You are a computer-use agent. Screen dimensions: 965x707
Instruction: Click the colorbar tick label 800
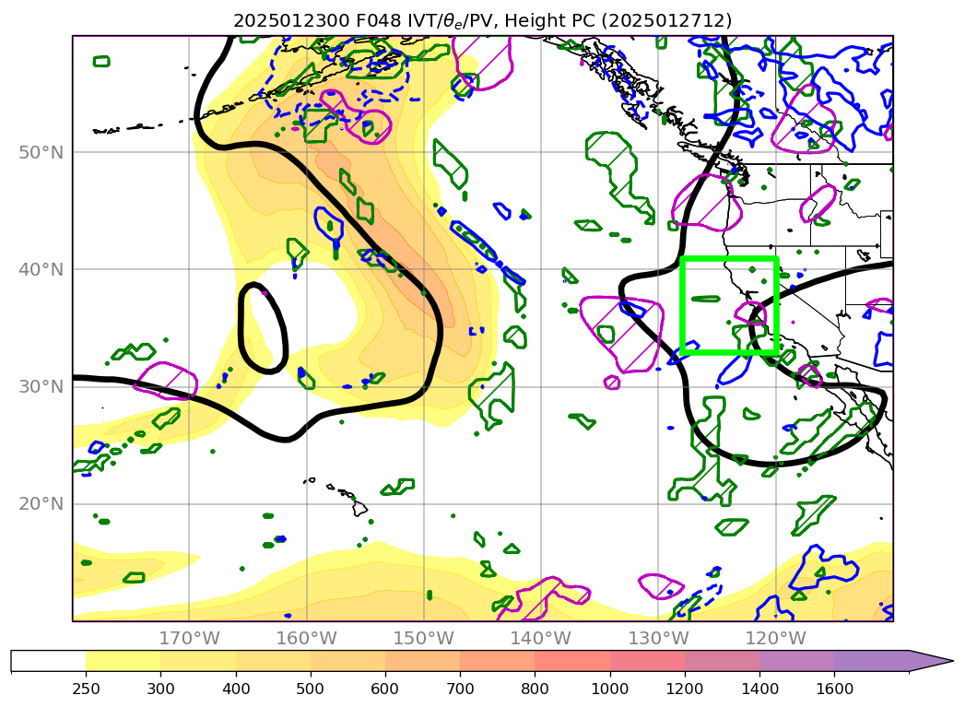(x=535, y=689)
